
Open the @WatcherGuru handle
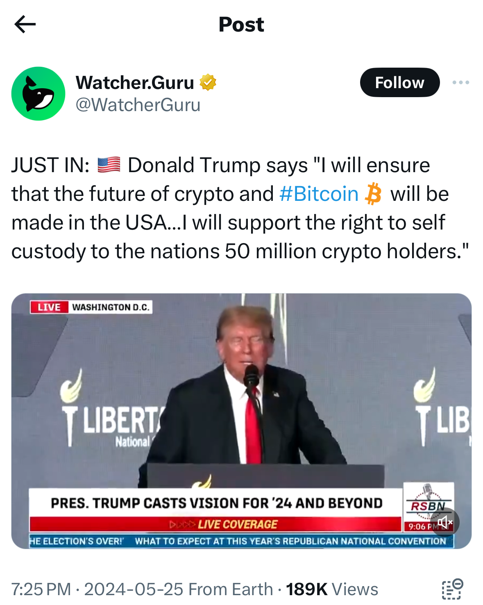coord(138,105)
